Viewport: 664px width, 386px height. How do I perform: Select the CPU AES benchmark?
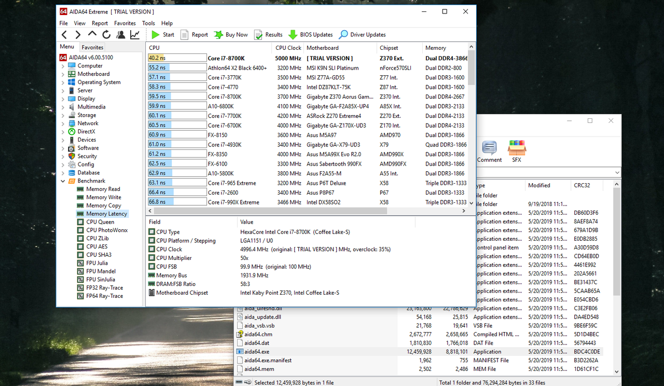(97, 246)
